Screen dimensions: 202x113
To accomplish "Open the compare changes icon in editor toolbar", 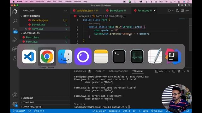I will [177, 11].
